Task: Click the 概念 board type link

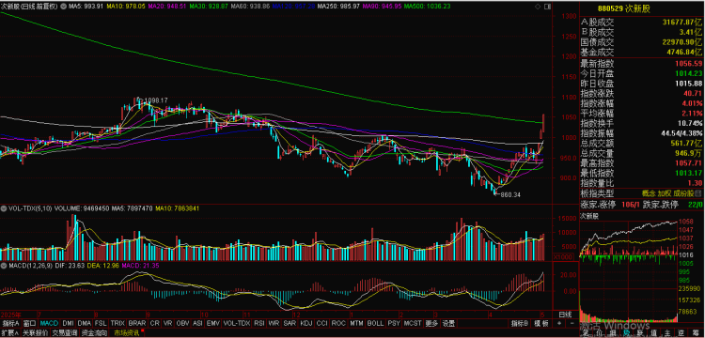Action: tap(648, 193)
